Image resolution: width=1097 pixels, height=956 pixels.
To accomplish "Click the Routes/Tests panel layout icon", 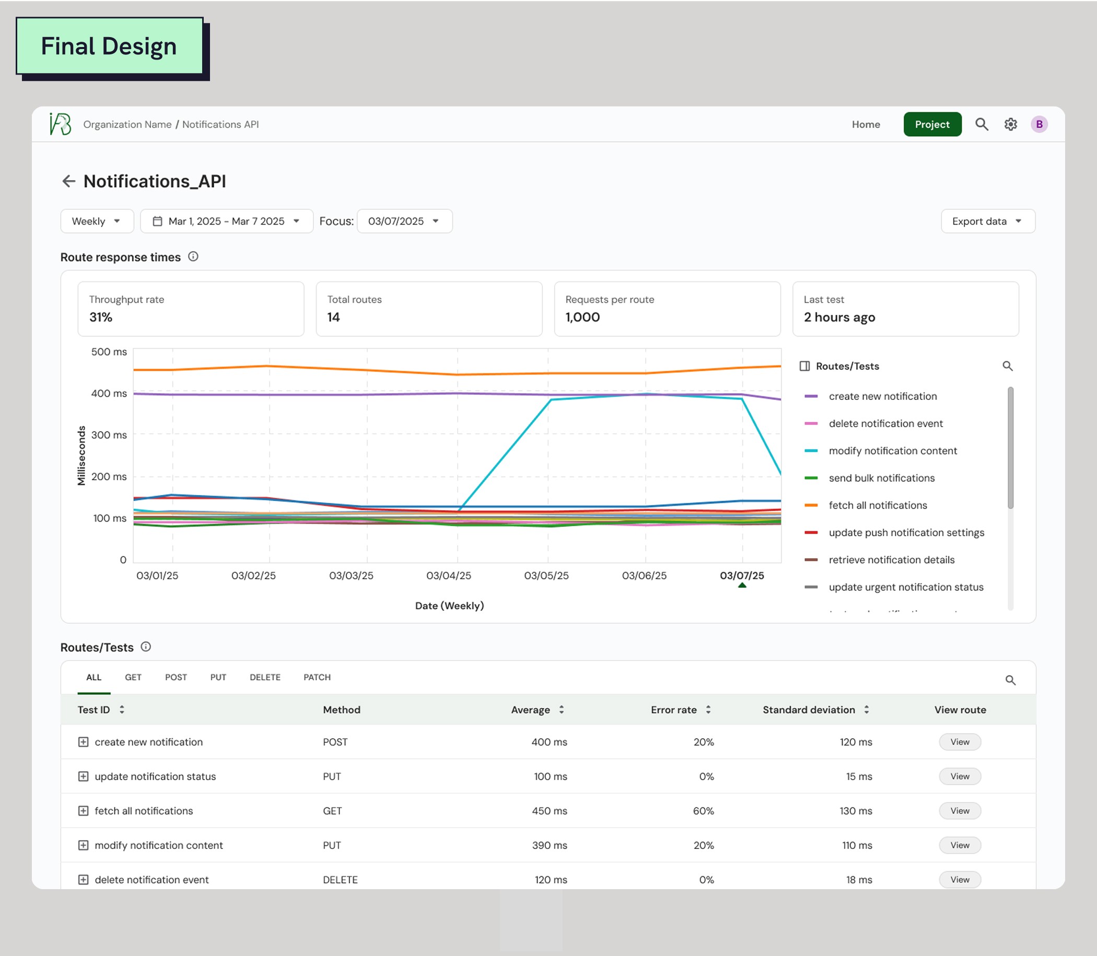I will click(804, 366).
